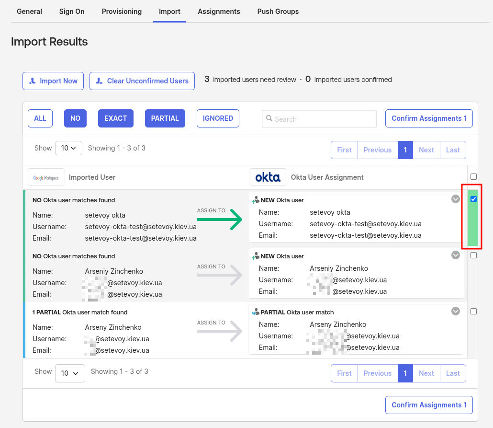Open the top Show rows dropdown
This screenshot has height=428, width=493.
tap(68, 149)
